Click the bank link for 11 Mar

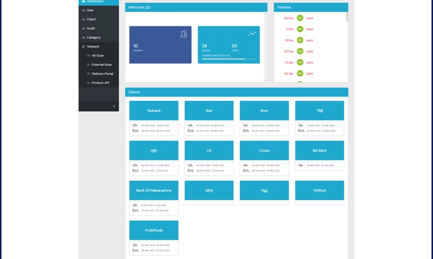(310, 29)
